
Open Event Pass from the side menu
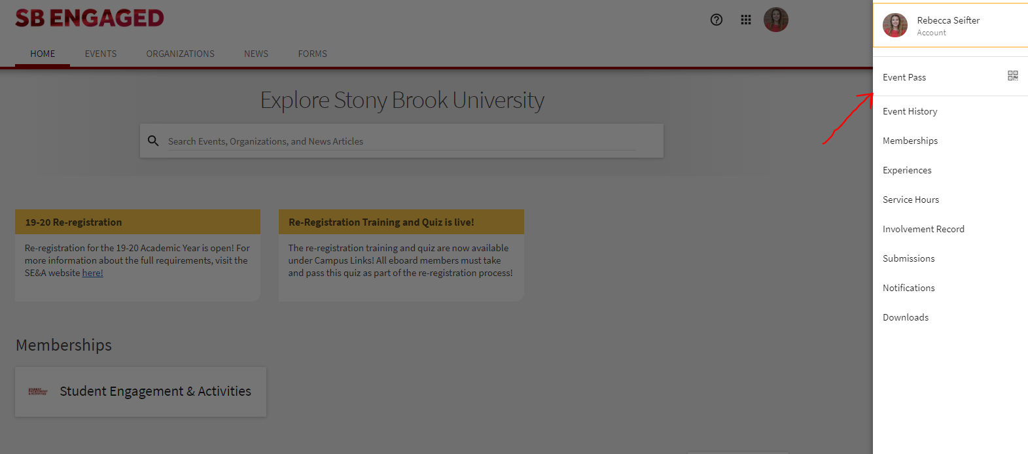click(951, 77)
